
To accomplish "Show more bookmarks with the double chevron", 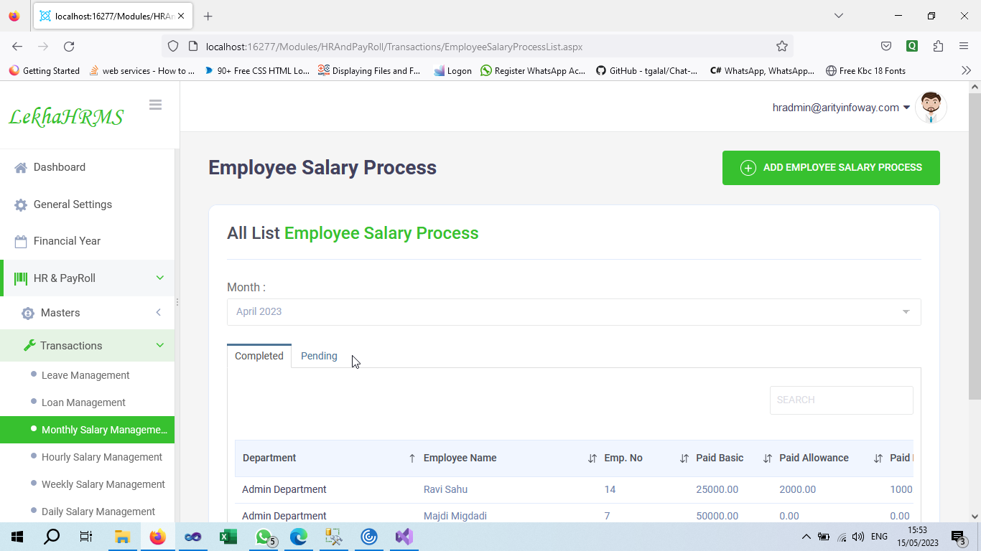I will click(x=966, y=71).
